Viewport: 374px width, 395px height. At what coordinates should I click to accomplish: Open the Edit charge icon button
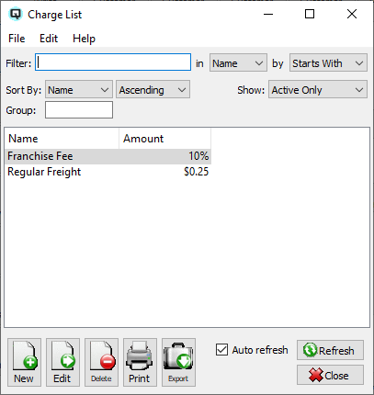62,362
